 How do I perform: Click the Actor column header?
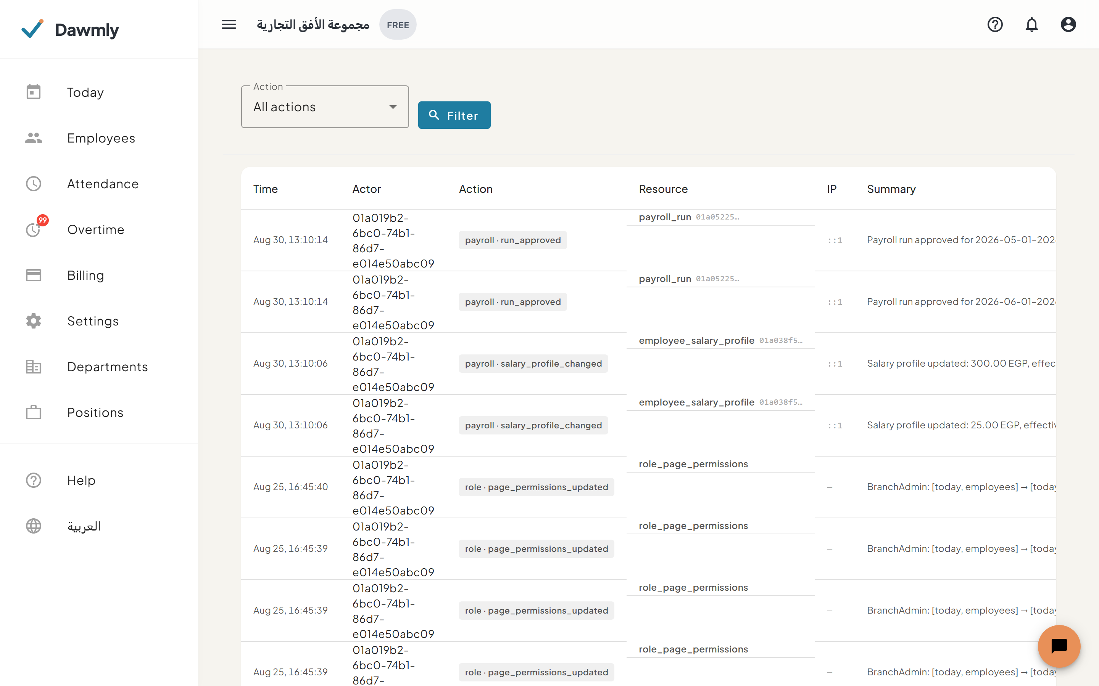366,189
